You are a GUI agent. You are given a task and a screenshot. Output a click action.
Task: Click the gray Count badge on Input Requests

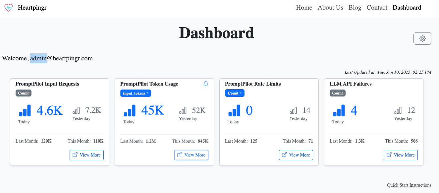(23, 93)
